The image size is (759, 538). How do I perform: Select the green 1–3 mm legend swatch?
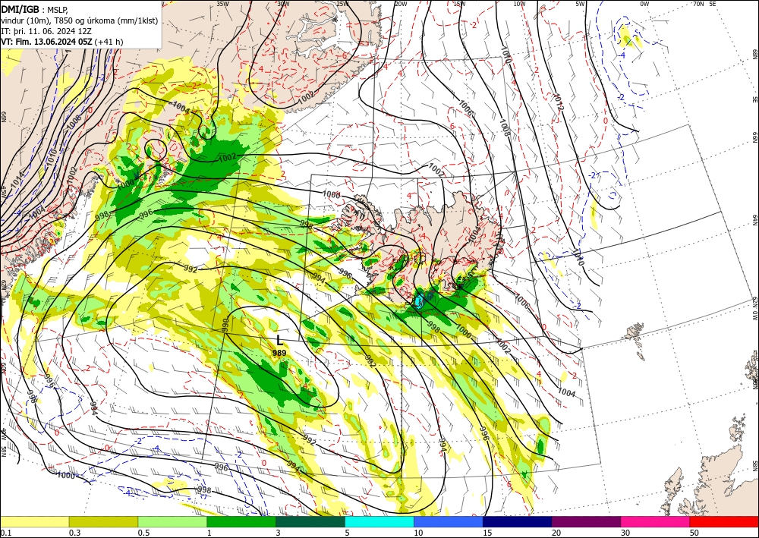point(241,521)
